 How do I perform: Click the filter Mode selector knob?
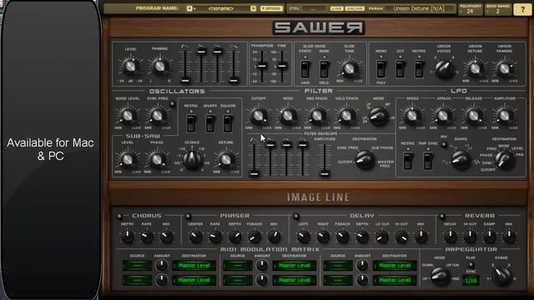pyautogui.click(x=378, y=117)
